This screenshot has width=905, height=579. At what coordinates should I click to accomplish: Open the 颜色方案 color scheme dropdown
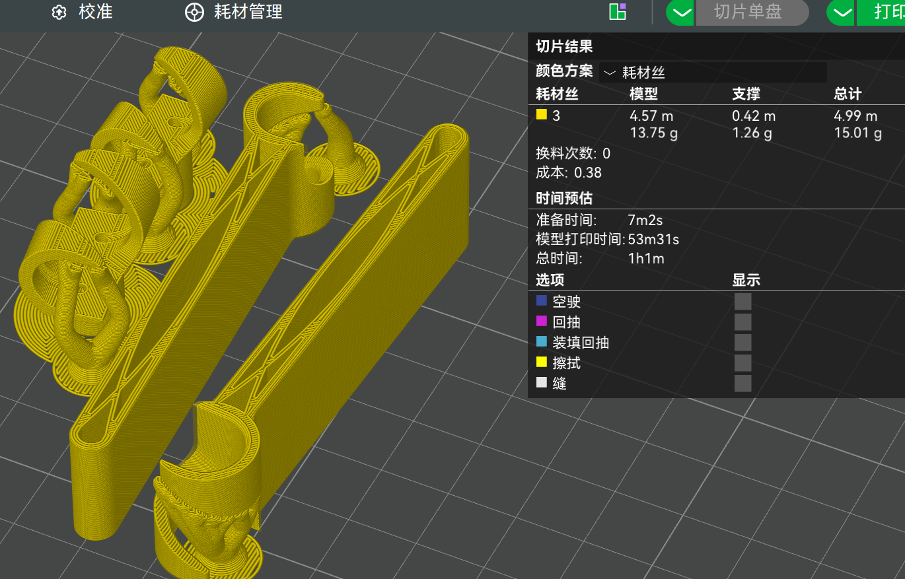pos(713,73)
